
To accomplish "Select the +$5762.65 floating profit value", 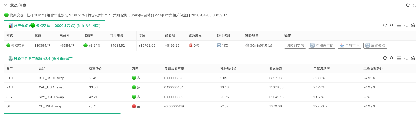I will click(x=147, y=46).
